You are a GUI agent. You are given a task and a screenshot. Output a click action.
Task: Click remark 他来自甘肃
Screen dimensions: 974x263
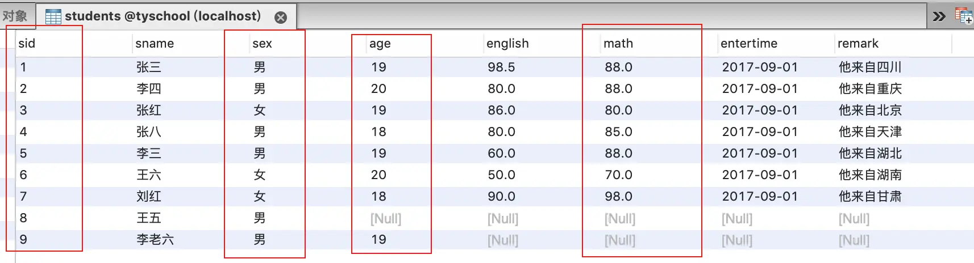[x=870, y=197]
